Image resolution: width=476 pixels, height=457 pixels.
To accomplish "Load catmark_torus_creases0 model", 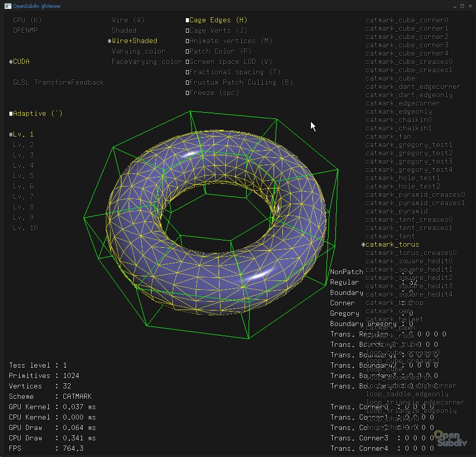I will pos(411,253).
